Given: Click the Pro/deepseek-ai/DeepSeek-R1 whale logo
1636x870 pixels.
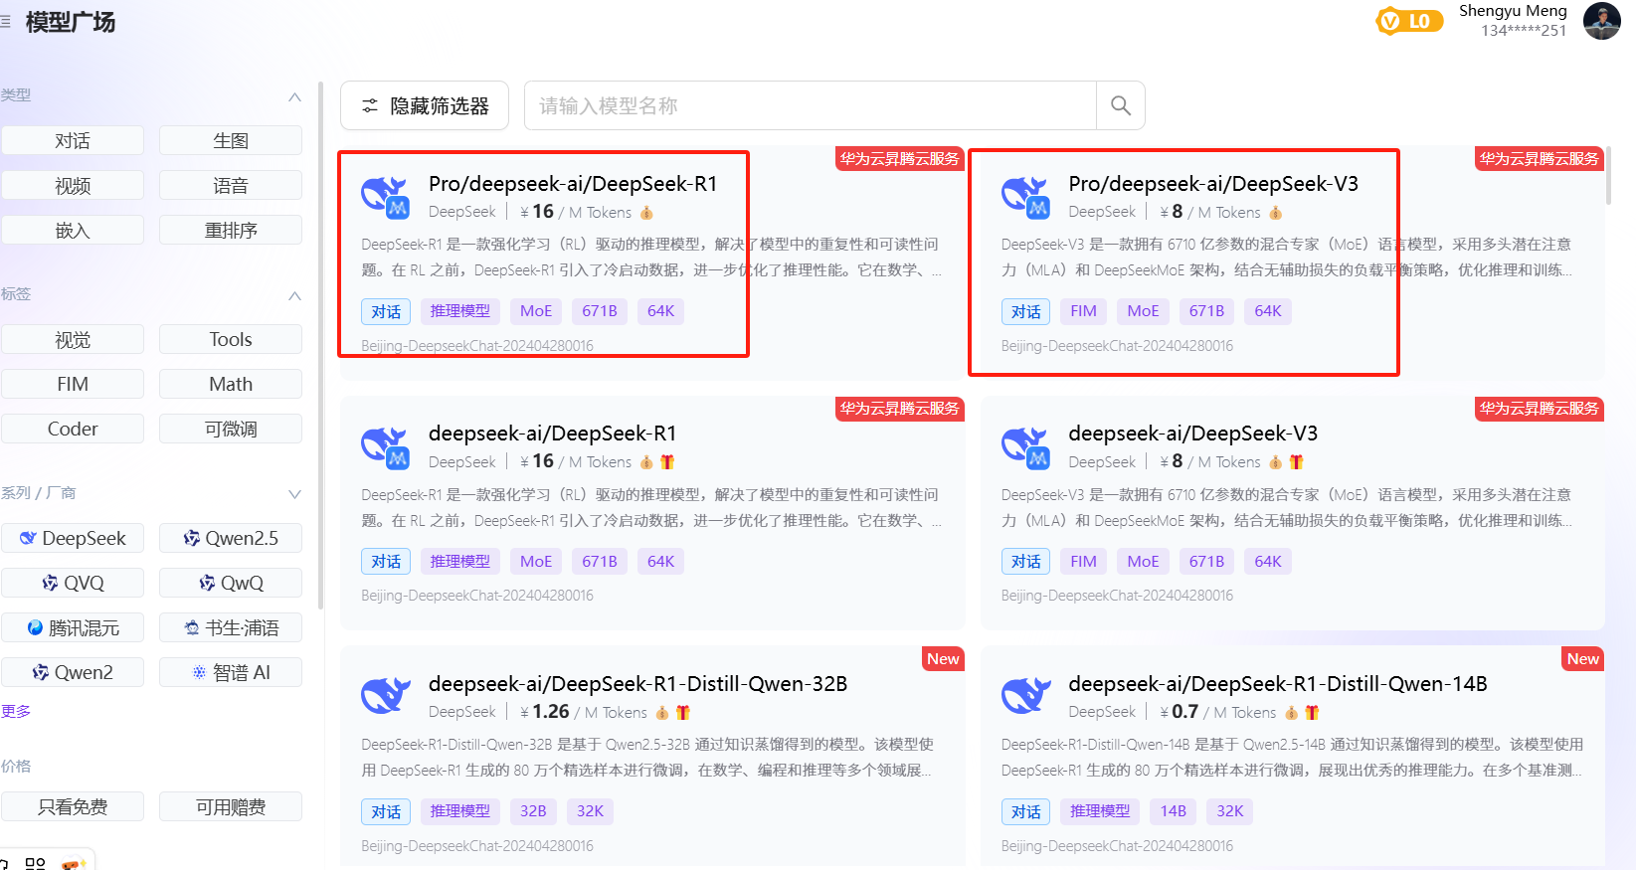Looking at the screenshot, I should (x=385, y=197).
